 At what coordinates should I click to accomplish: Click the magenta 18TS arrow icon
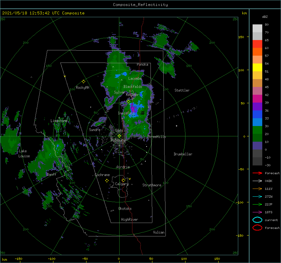(257, 212)
